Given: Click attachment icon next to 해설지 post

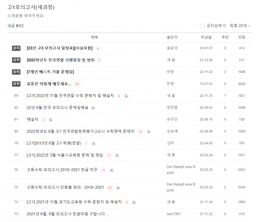Looking at the screenshot, I should coord(51,120).
